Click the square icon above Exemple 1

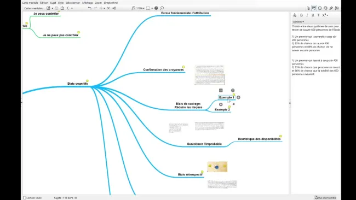(x=221, y=90)
